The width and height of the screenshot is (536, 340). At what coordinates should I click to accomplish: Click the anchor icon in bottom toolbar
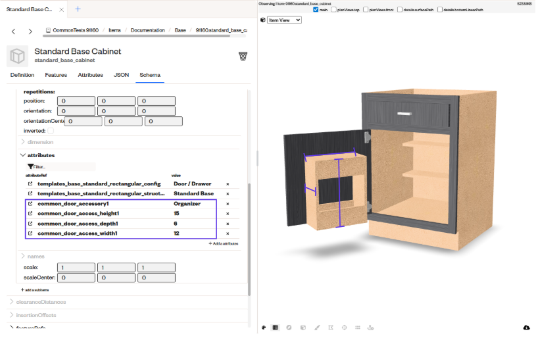370,328
